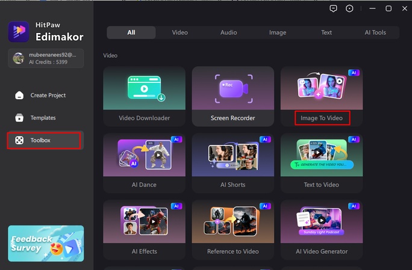Click AI badge on AI Shorts card

pyautogui.click(x=265, y=140)
